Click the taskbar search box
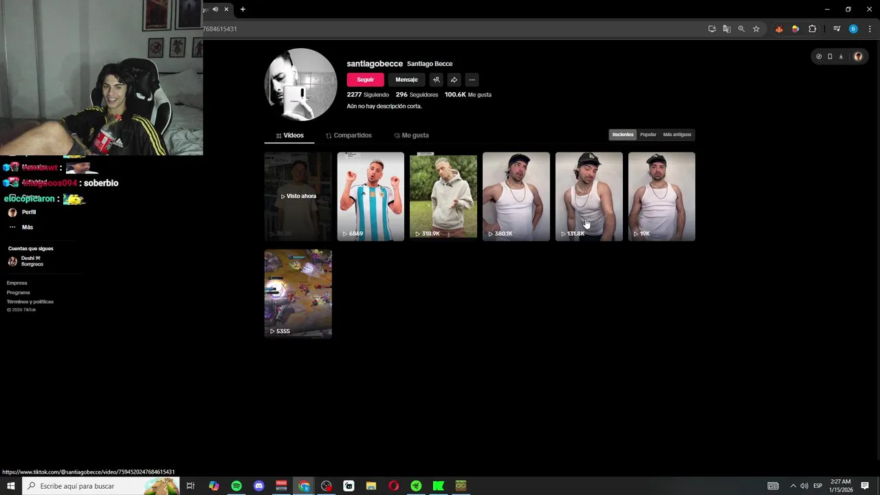880x495 pixels. point(101,486)
